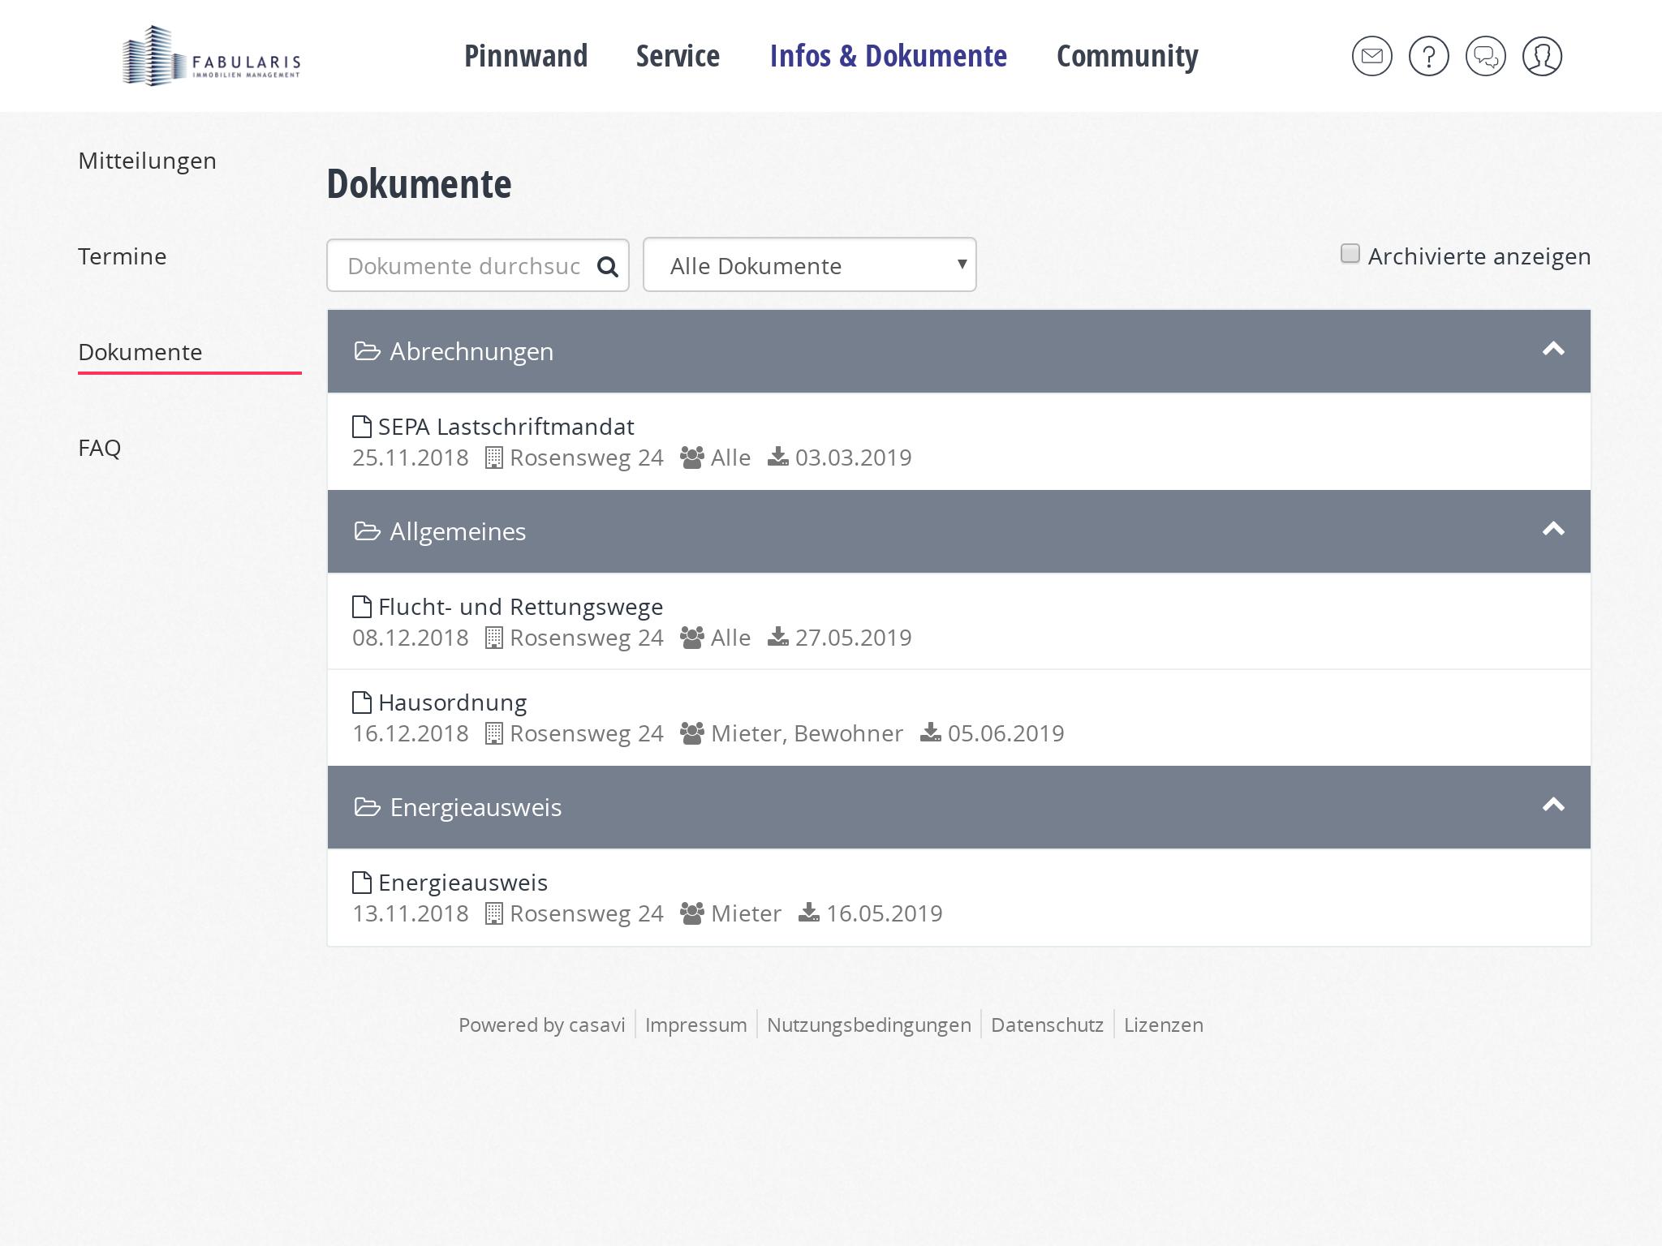
Task: Open Infos & Dokumente menu
Action: 889,56
